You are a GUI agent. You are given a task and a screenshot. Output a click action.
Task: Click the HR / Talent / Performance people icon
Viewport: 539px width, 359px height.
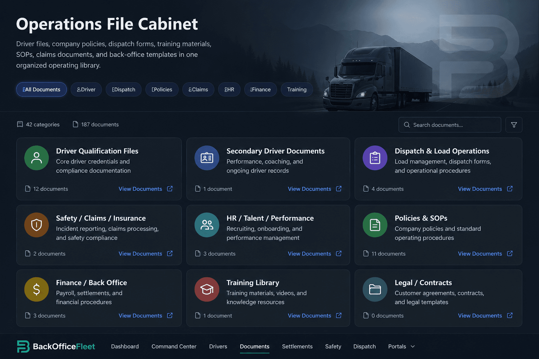207,225
